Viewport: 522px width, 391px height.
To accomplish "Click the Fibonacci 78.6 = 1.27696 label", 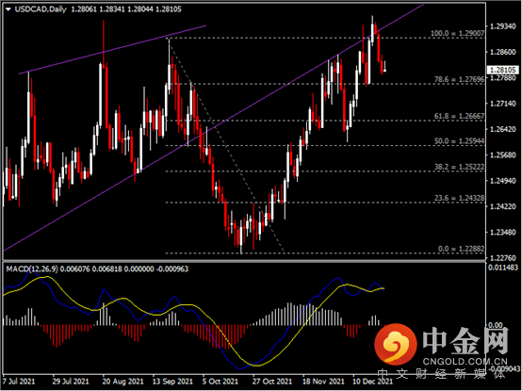I will [460, 79].
